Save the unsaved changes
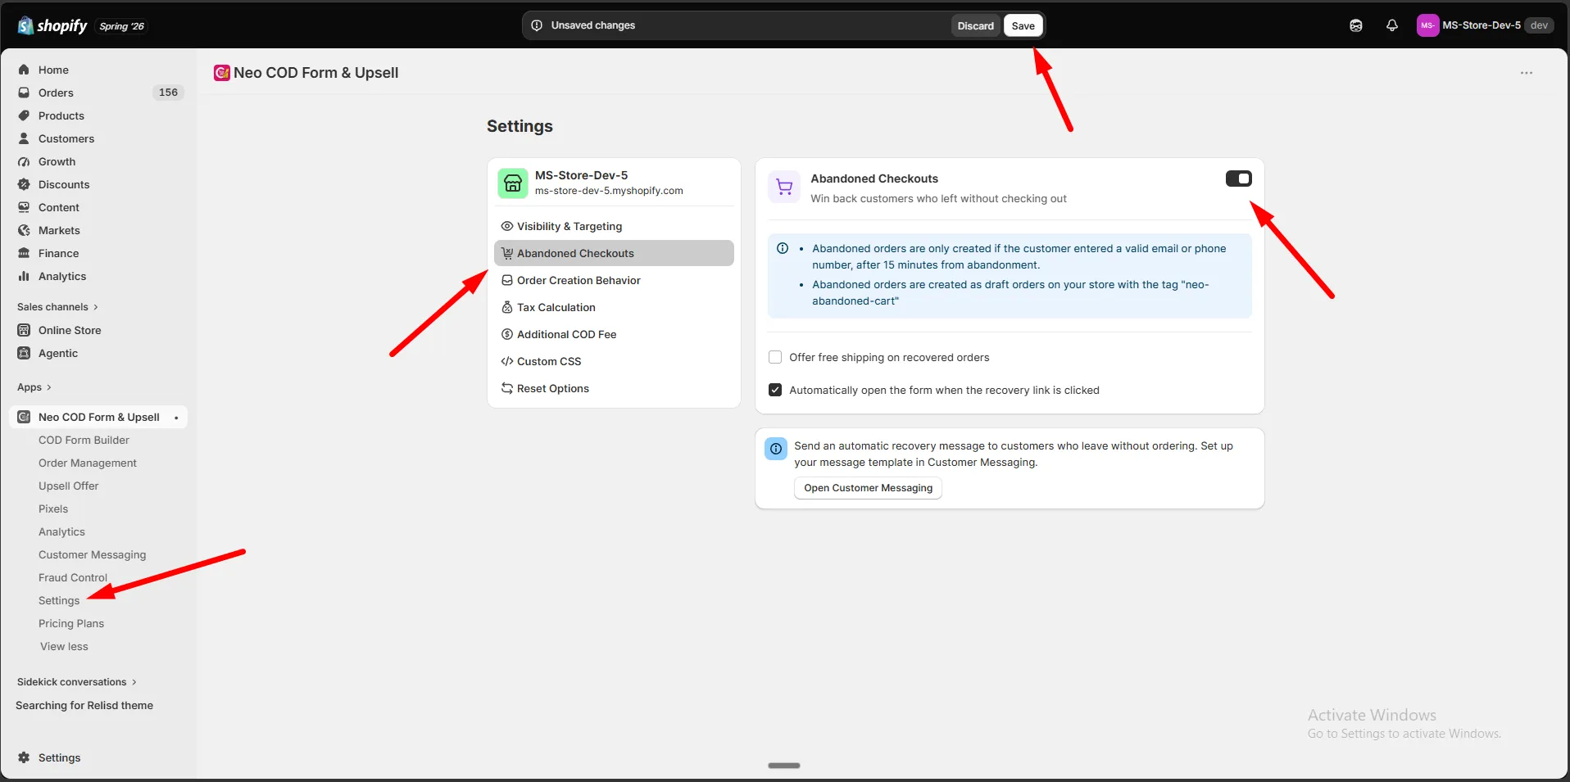 [x=1023, y=25]
